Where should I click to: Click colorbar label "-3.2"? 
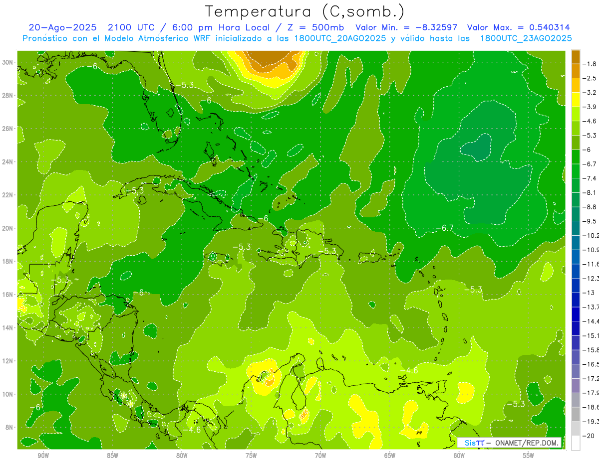(591, 93)
